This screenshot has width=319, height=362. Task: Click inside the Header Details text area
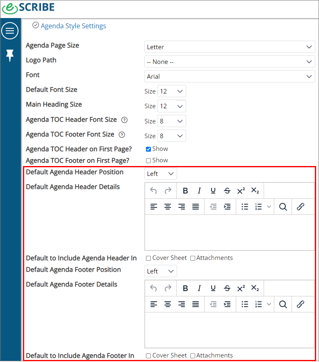(x=230, y=232)
